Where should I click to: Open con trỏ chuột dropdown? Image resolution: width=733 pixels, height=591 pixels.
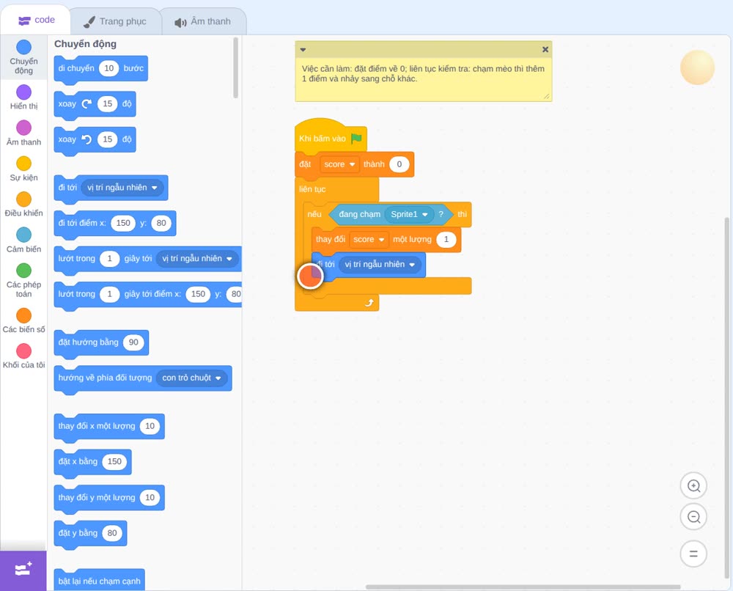(191, 378)
